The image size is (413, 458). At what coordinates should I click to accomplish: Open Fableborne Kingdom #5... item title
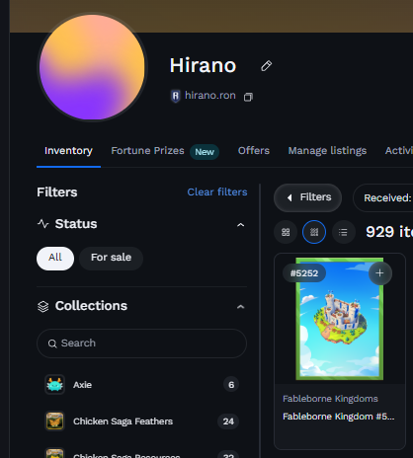(338, 417)
